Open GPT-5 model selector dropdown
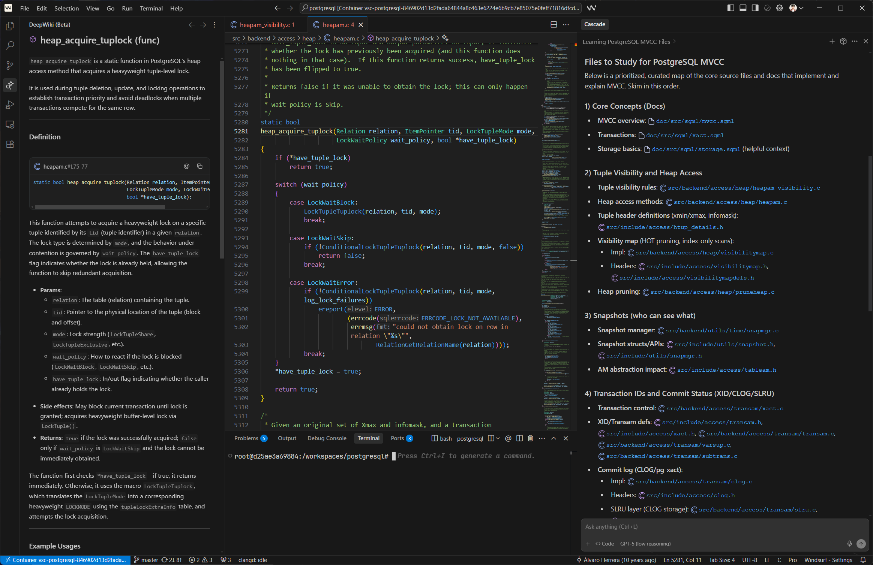Screen dimensions: 873x565 pyautogui.click(x=645, y=544)
